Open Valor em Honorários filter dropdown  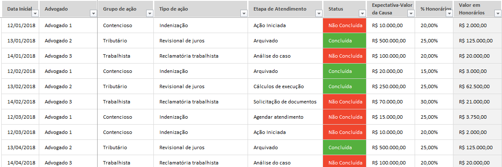point(497,14)
